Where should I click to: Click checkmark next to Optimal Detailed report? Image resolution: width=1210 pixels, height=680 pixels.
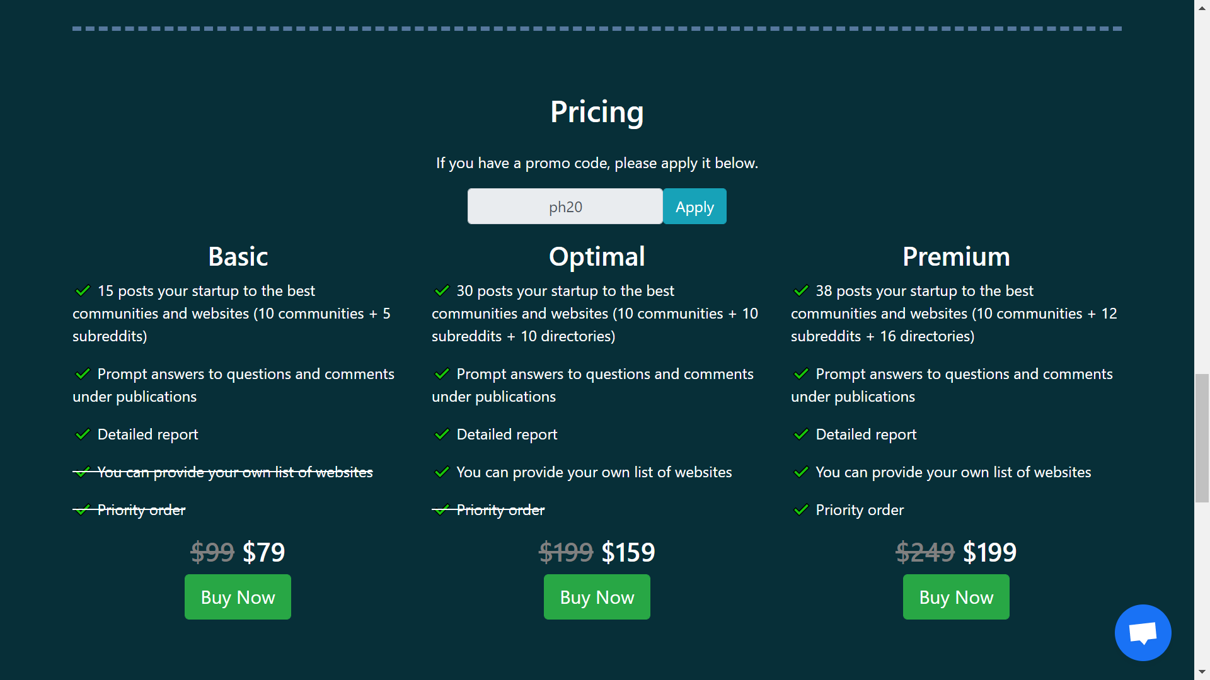click(442, 434)
